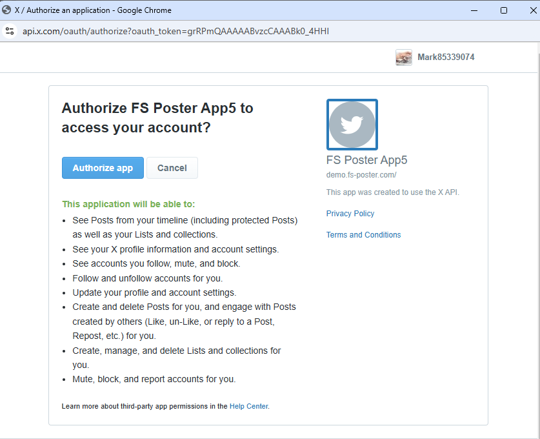Image resolution: width=540 pixels, height=439 pixels.
Task: Click "Update your profile and account settings." item
Action: coord(154,293)
